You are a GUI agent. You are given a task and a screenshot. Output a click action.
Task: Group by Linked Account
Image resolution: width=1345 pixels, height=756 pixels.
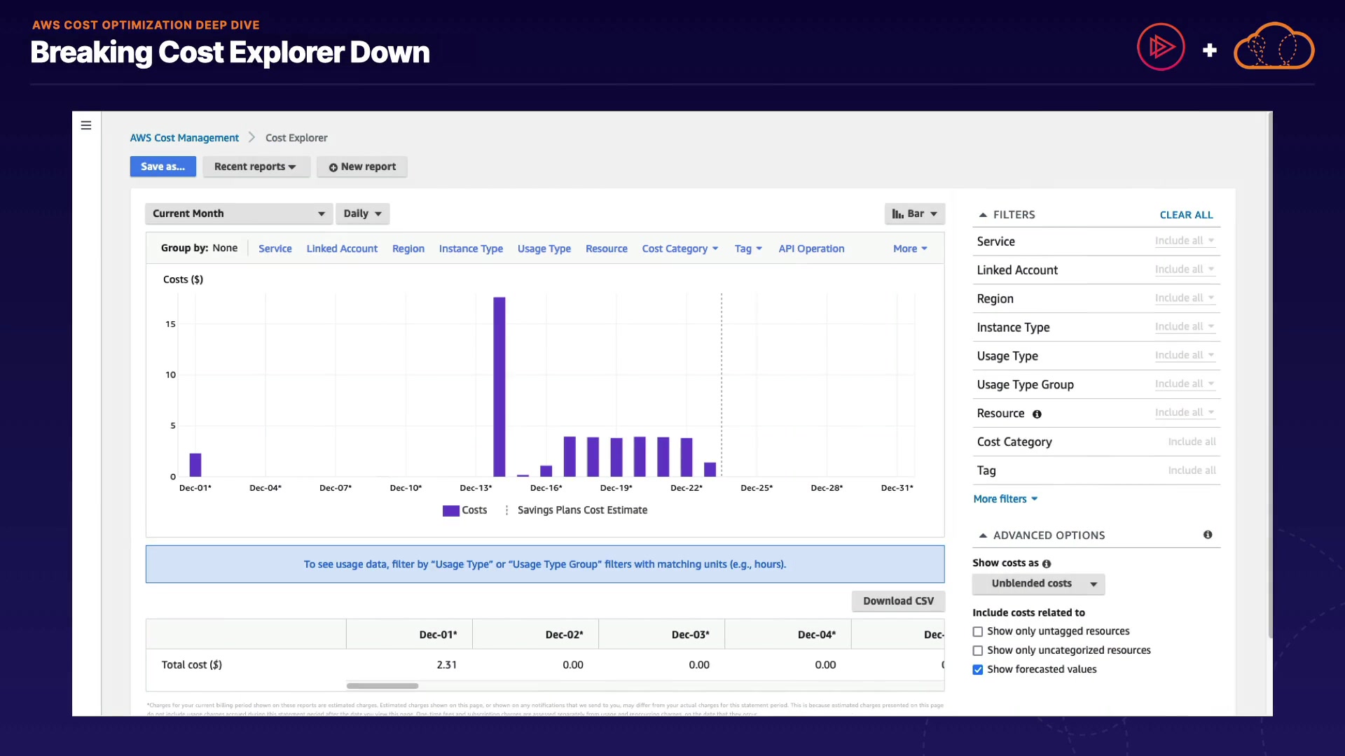pos(342,248)
